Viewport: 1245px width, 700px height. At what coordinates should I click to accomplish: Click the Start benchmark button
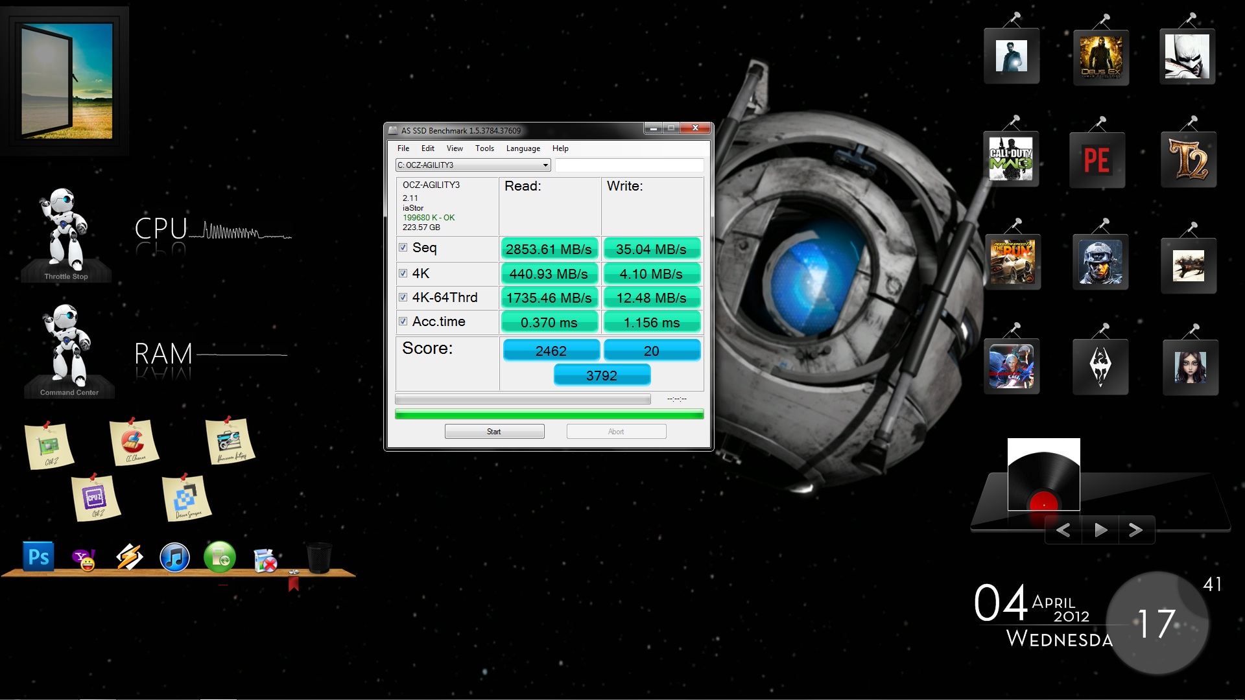[494, 432]
